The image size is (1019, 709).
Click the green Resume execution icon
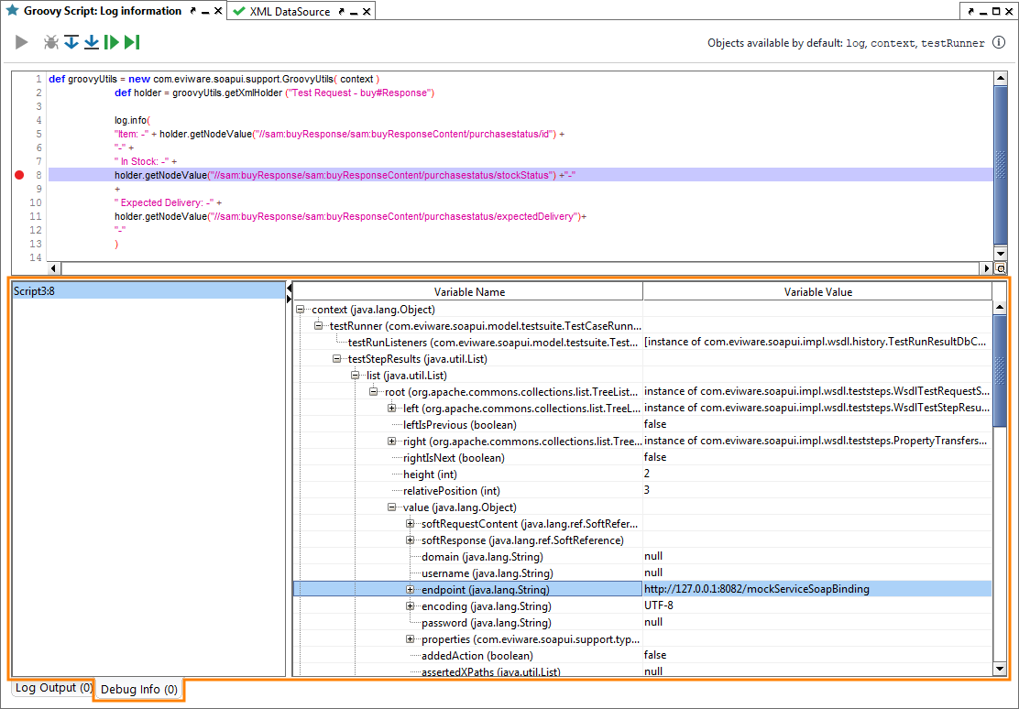coord(111,41)
